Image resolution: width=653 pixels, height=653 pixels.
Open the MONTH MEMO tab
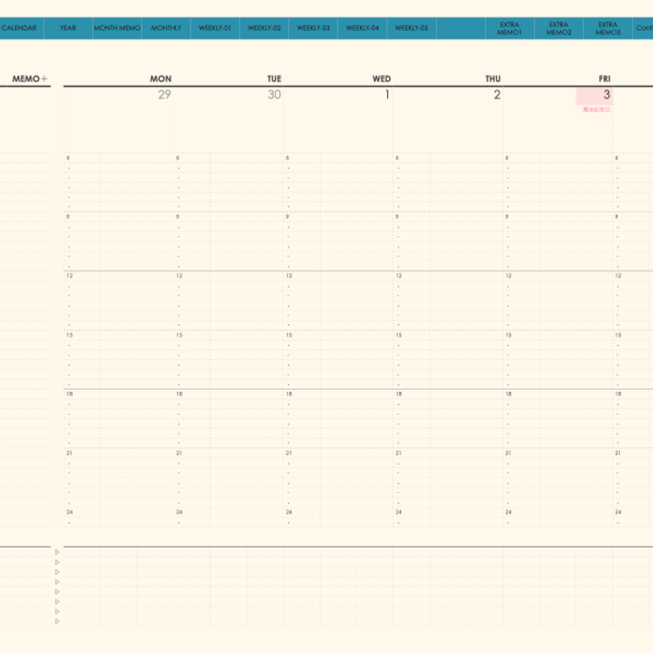point(117,28)
